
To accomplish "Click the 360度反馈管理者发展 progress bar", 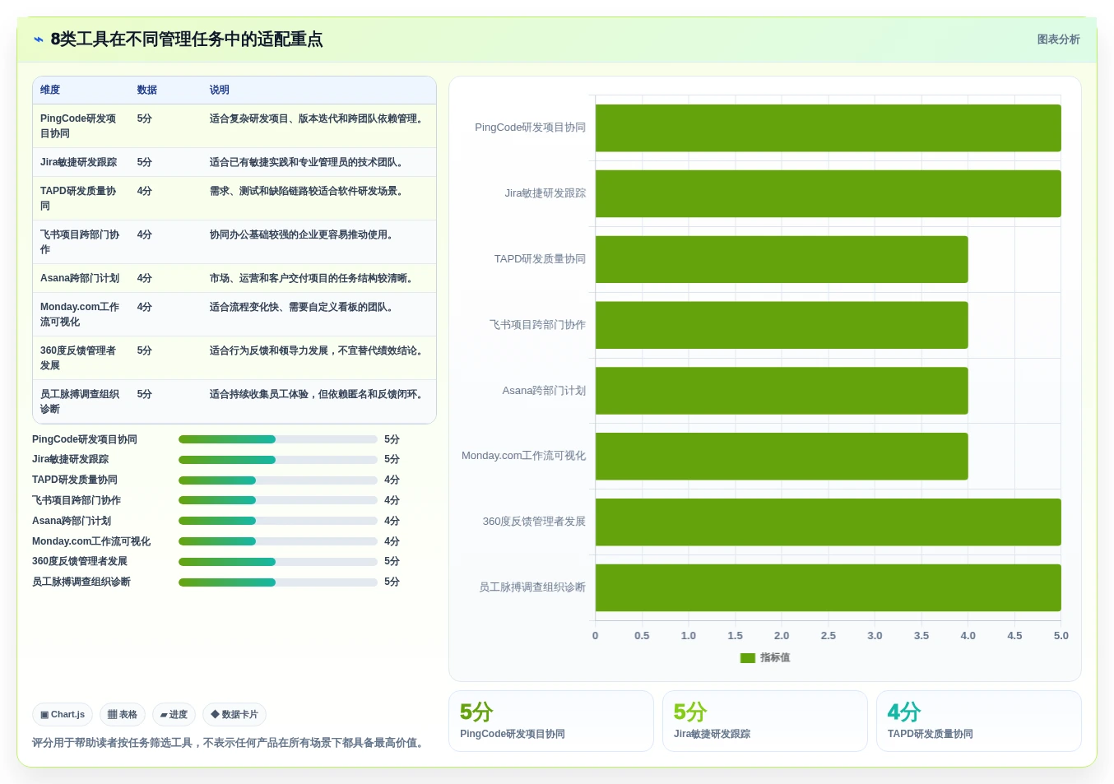I will 278,562.
